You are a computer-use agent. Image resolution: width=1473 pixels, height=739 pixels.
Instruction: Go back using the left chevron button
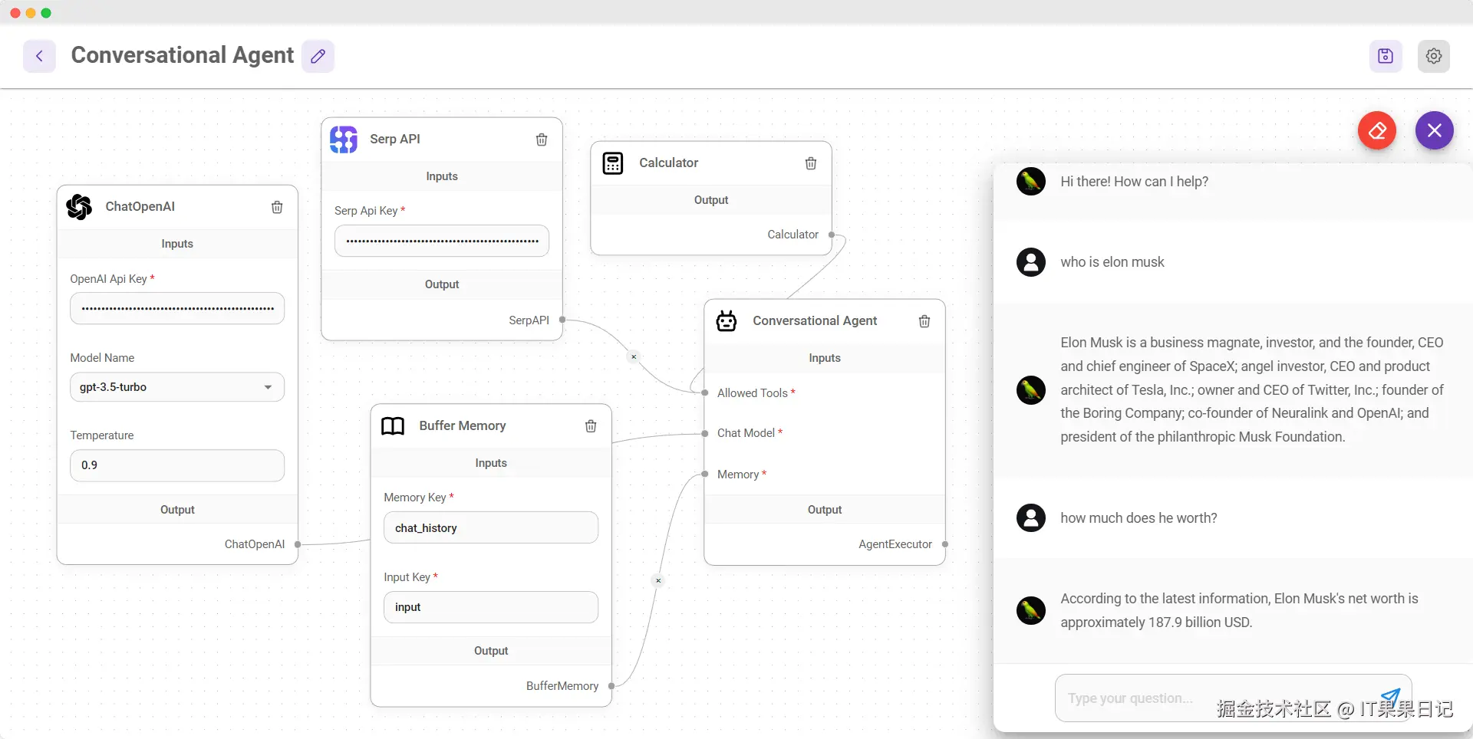(x=39, y=56)
